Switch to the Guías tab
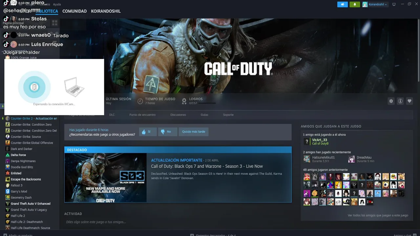The image size is (420, 236). point(204,115)
